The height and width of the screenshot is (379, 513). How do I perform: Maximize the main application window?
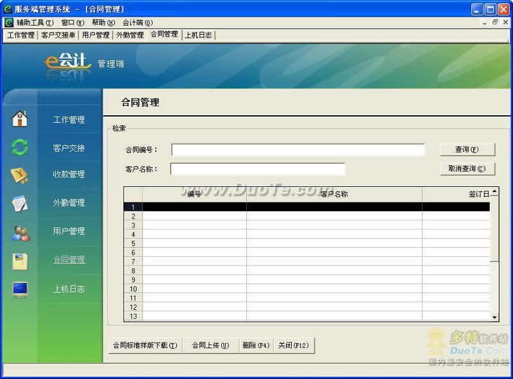point(490,9)
